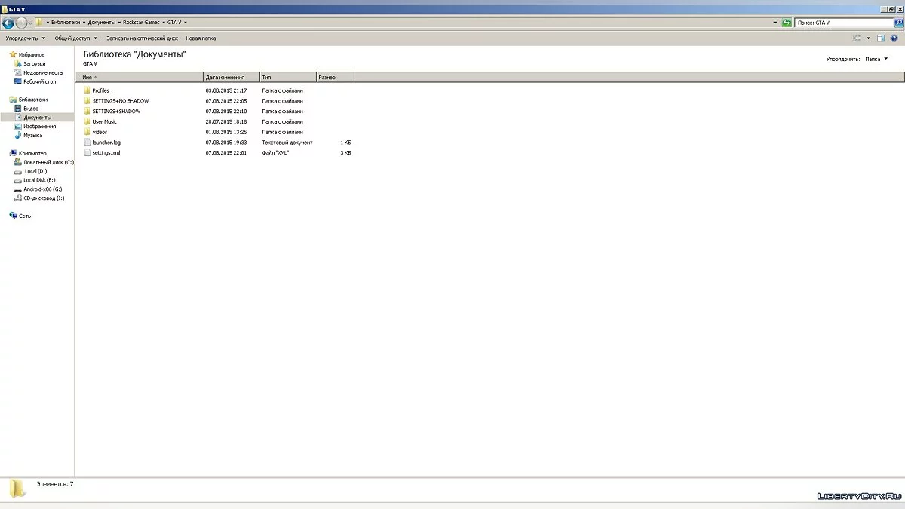Select Библиотеки breadcrumb in address bar

(x=65, y=23)
